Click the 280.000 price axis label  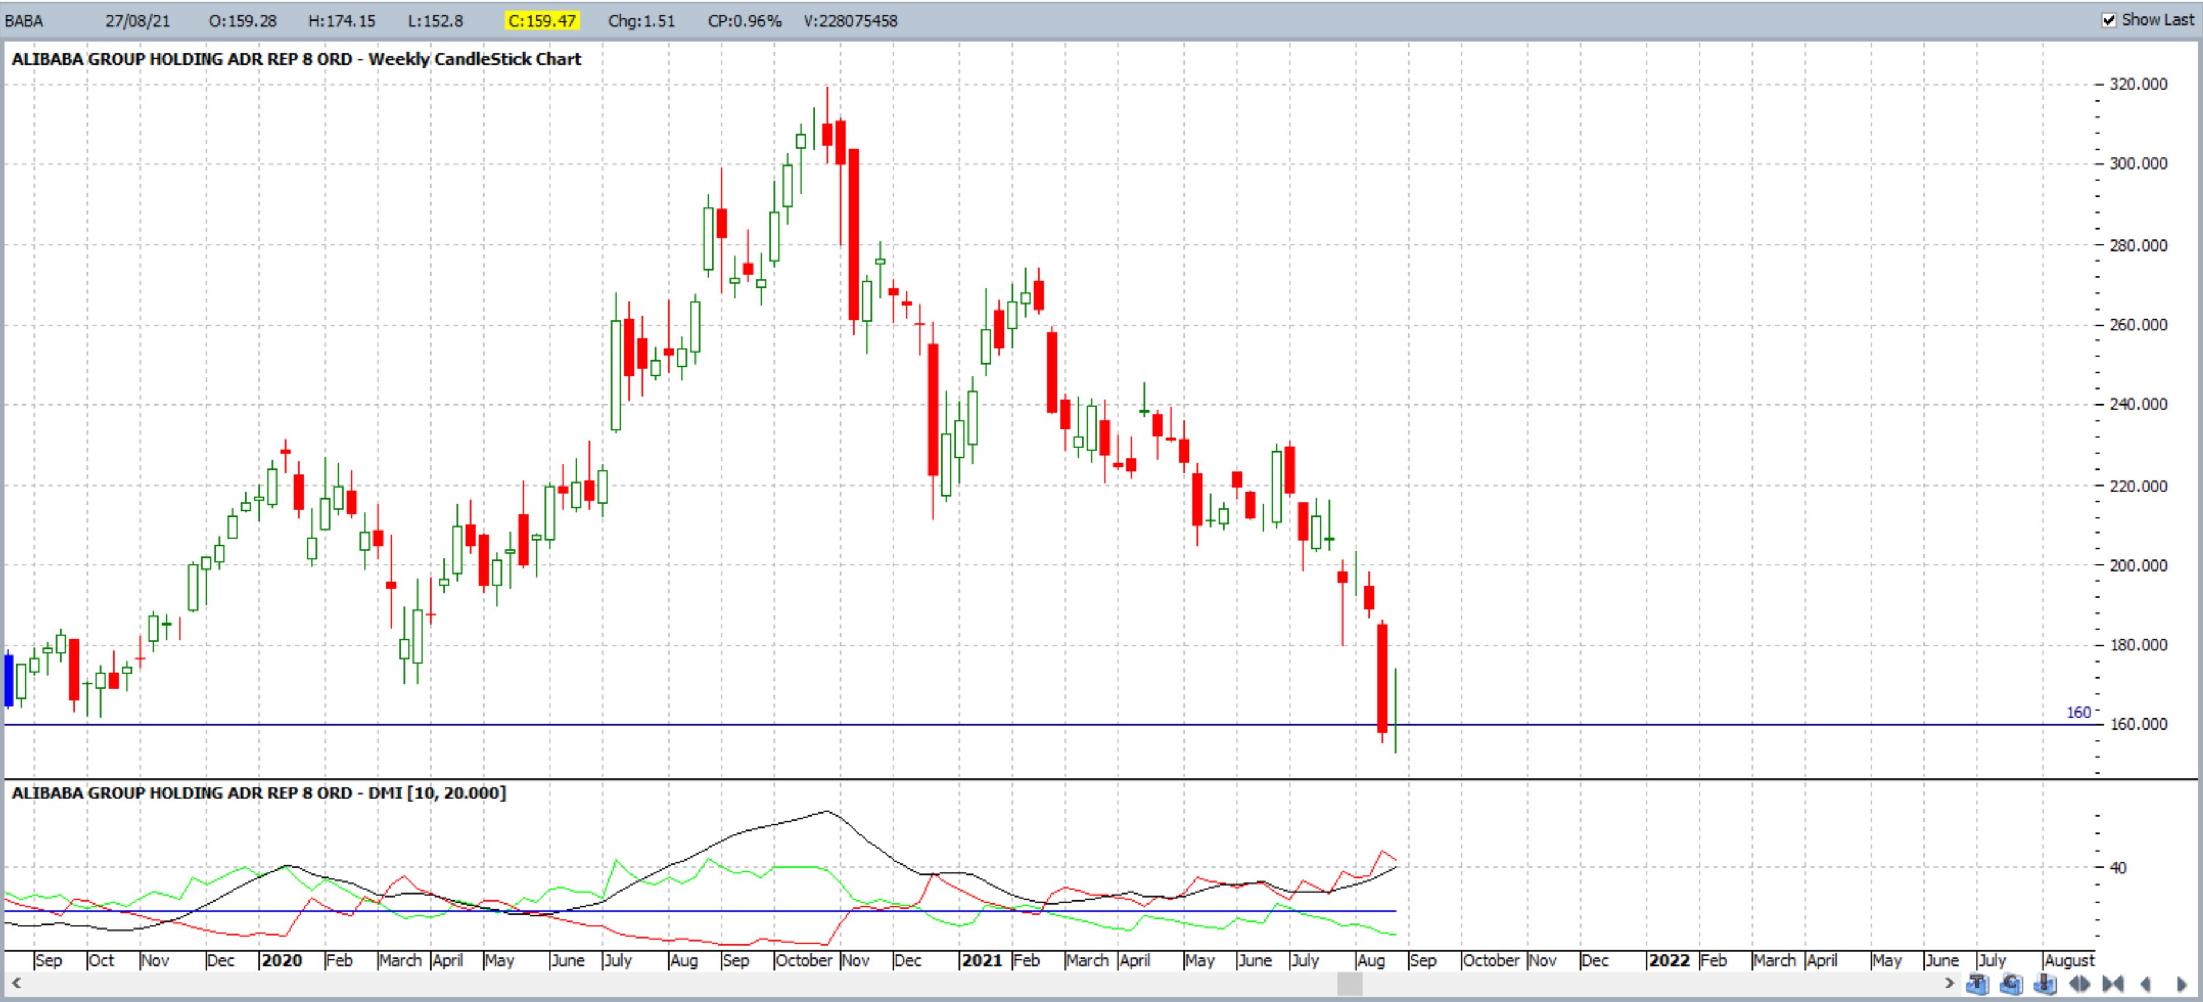pos(2138,245)
